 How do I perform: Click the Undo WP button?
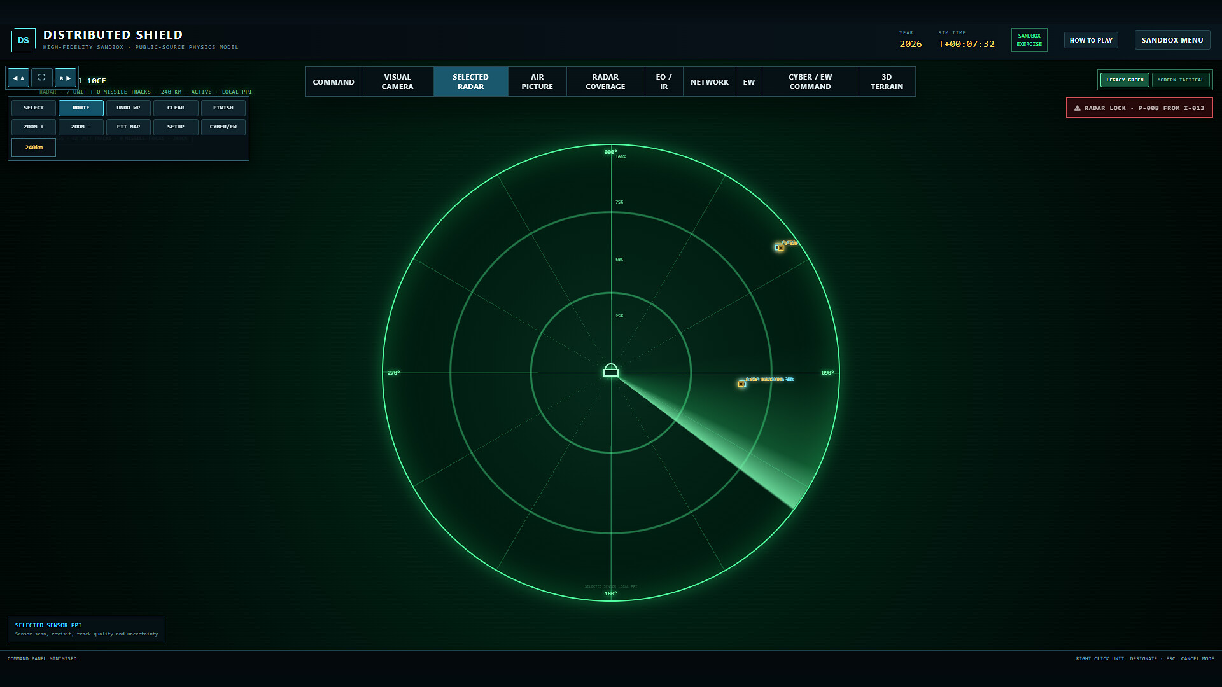[x=129, y=108]
